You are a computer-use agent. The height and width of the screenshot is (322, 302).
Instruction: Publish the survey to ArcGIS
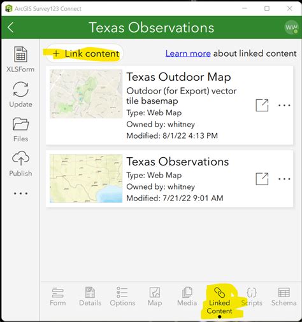click(20, 164)
